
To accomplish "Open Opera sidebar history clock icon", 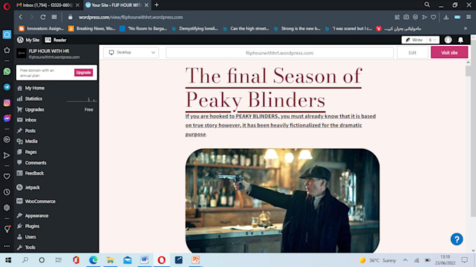I will click(x=7, y=192).
